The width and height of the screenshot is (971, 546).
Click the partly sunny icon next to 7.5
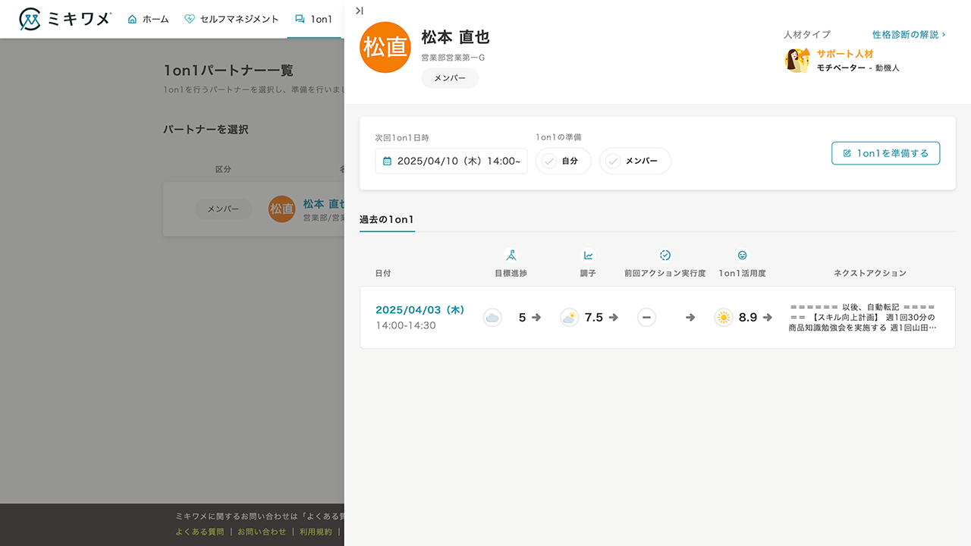coord(569,318)
